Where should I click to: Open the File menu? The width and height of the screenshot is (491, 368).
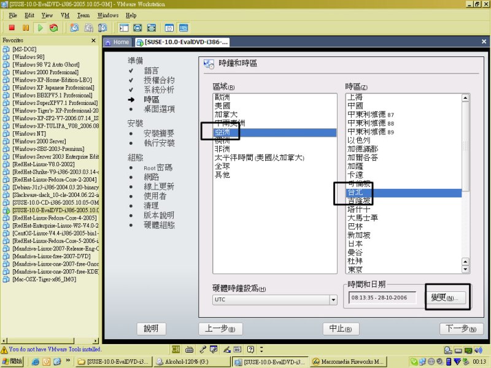(13, 15)
